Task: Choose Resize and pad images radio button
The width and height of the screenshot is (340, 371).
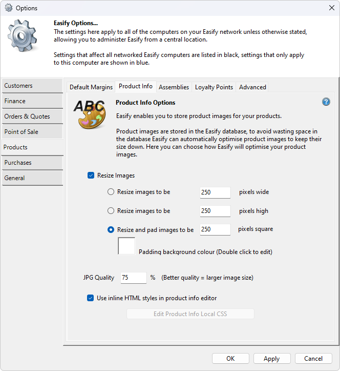Action: click(111, 230)
